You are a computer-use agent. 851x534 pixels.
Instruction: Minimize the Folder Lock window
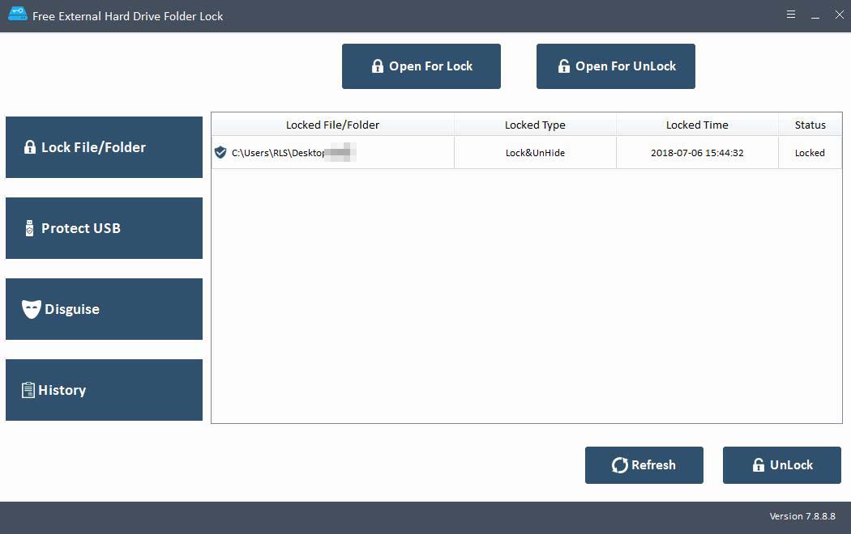pos(815,15)
